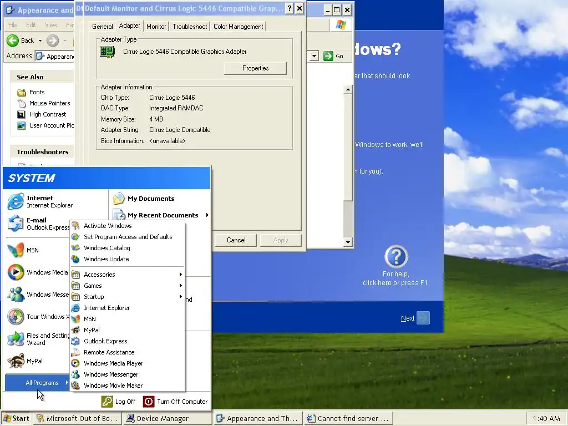Launch MyPal from Start menu left column

point(24,361)
